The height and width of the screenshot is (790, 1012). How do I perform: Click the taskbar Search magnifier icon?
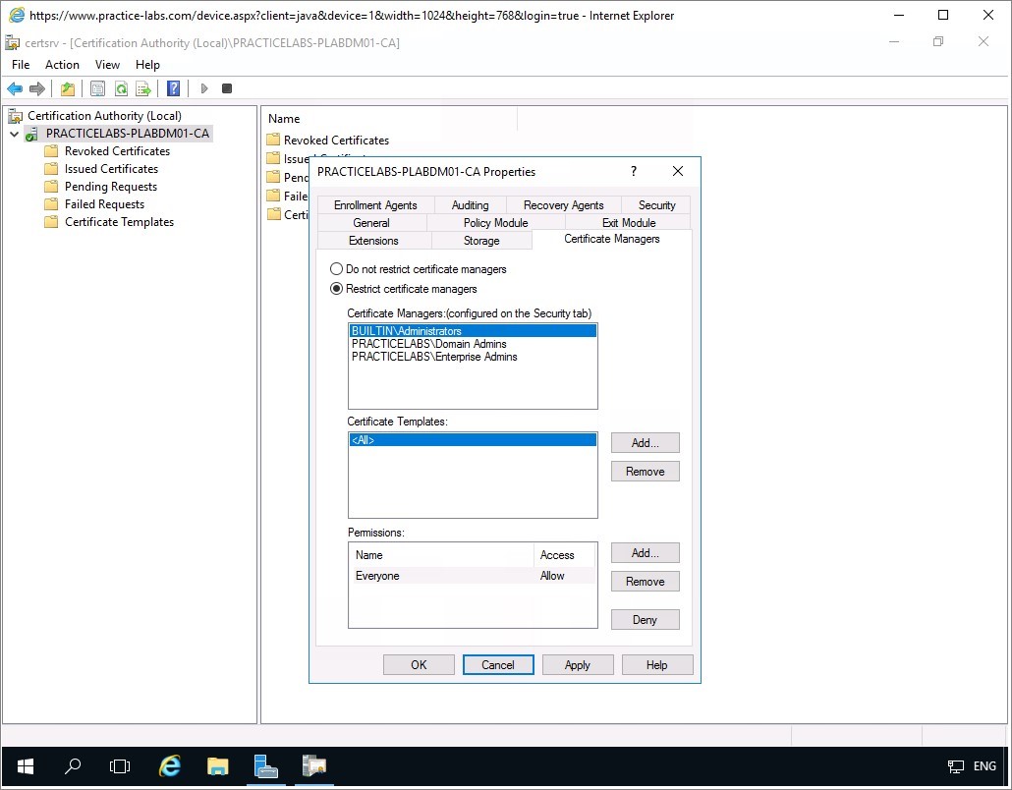click(x=73, y=766)
